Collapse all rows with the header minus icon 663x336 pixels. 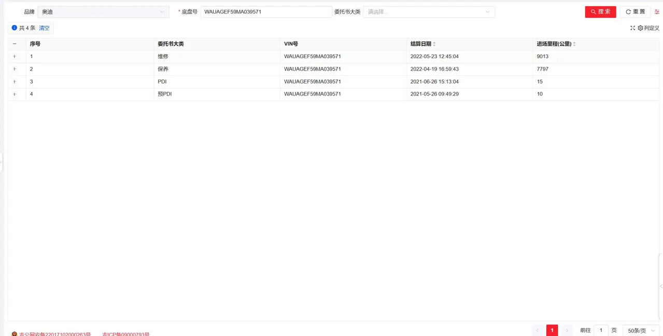[x=15, y=44]
